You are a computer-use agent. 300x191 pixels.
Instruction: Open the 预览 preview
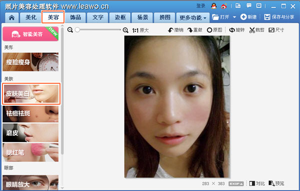click(x=276, y=184)
